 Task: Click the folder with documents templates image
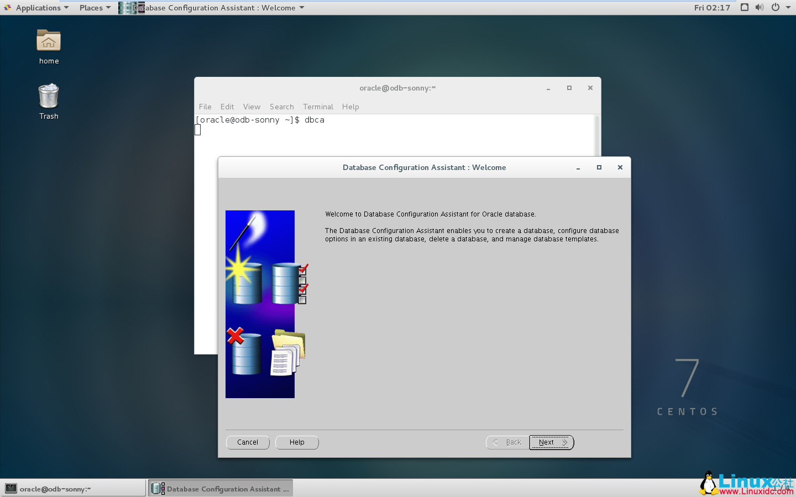click(x=288, y=353)
